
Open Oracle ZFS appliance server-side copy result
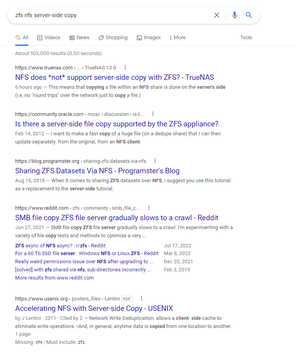coord(117,124)
